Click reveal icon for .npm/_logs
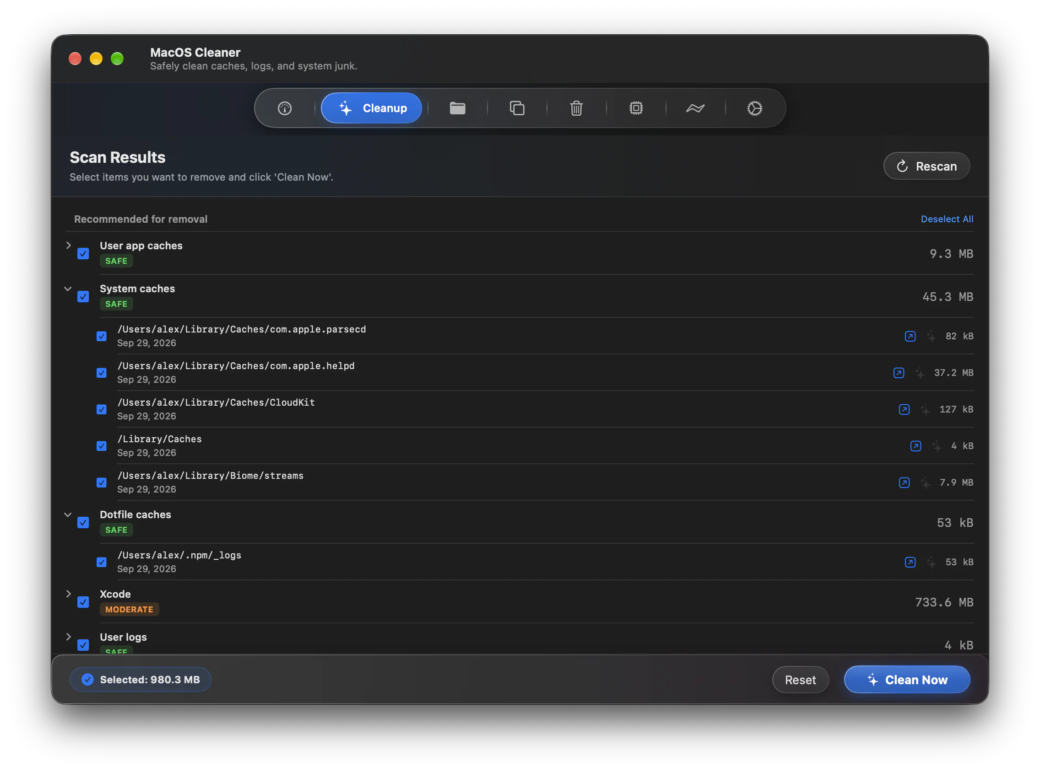 pos(910,562)
